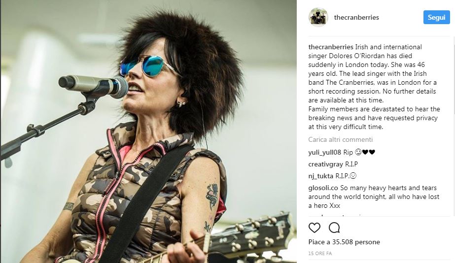
Task: Open thecranberries username in post header
Action: [356, 17]
